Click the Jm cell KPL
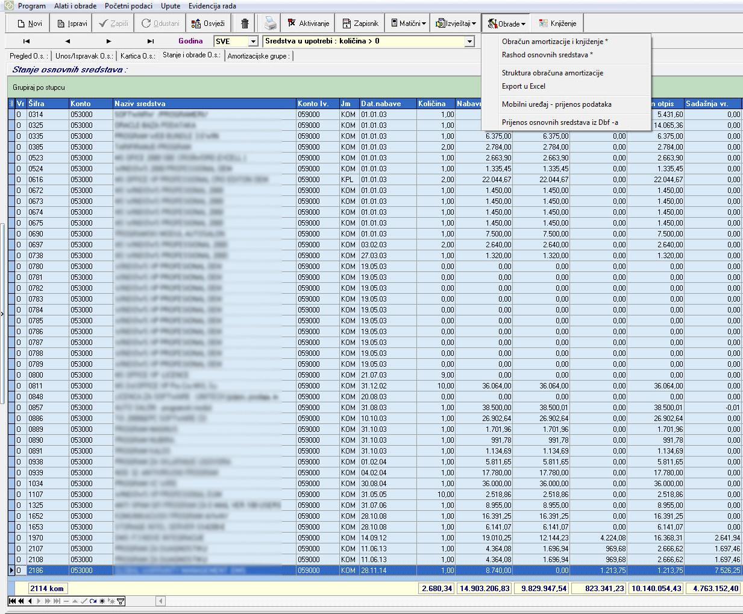The height and width of the screenshot is (614, 743). coord(350,180)
